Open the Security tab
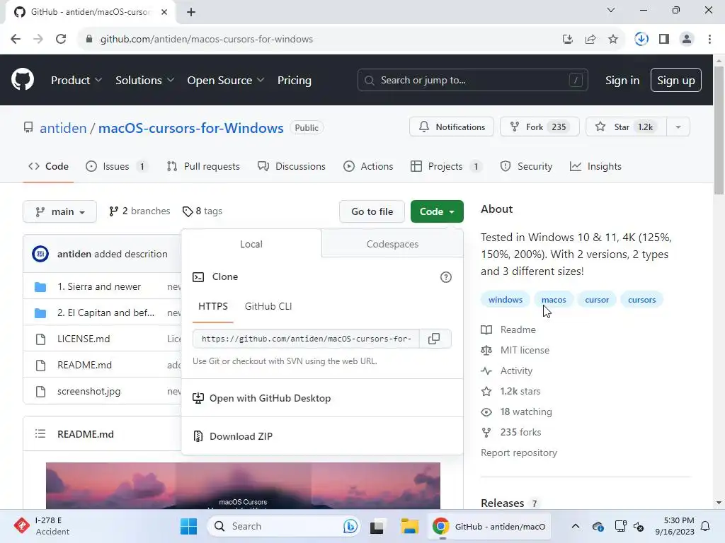The height and width of the screenshot is (543, 725). click(526, 166)
